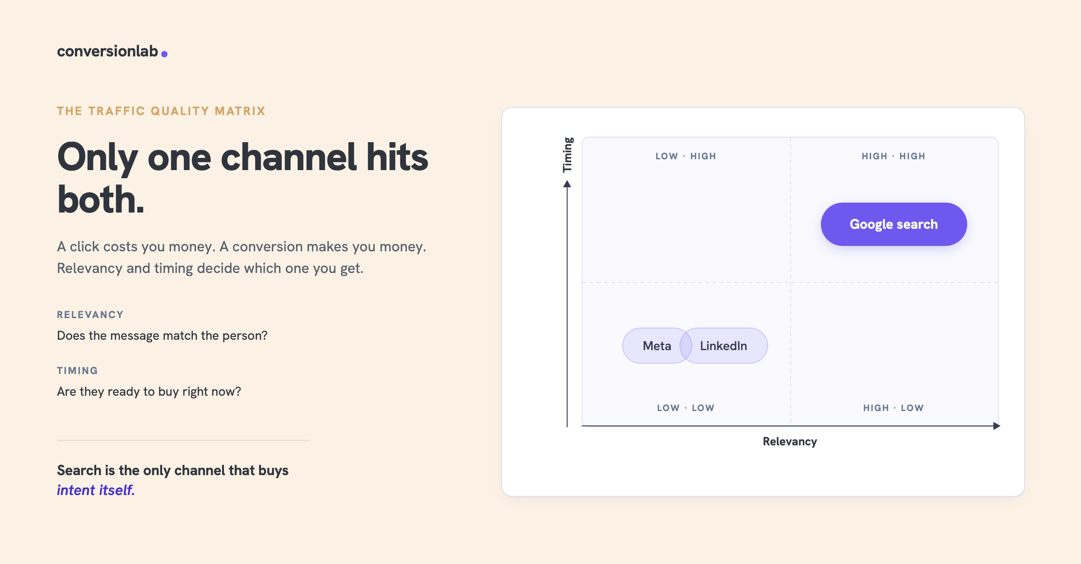Click the HIGH · LOW quadrant label
This screenshot has width=1081, height=564.
893,408
